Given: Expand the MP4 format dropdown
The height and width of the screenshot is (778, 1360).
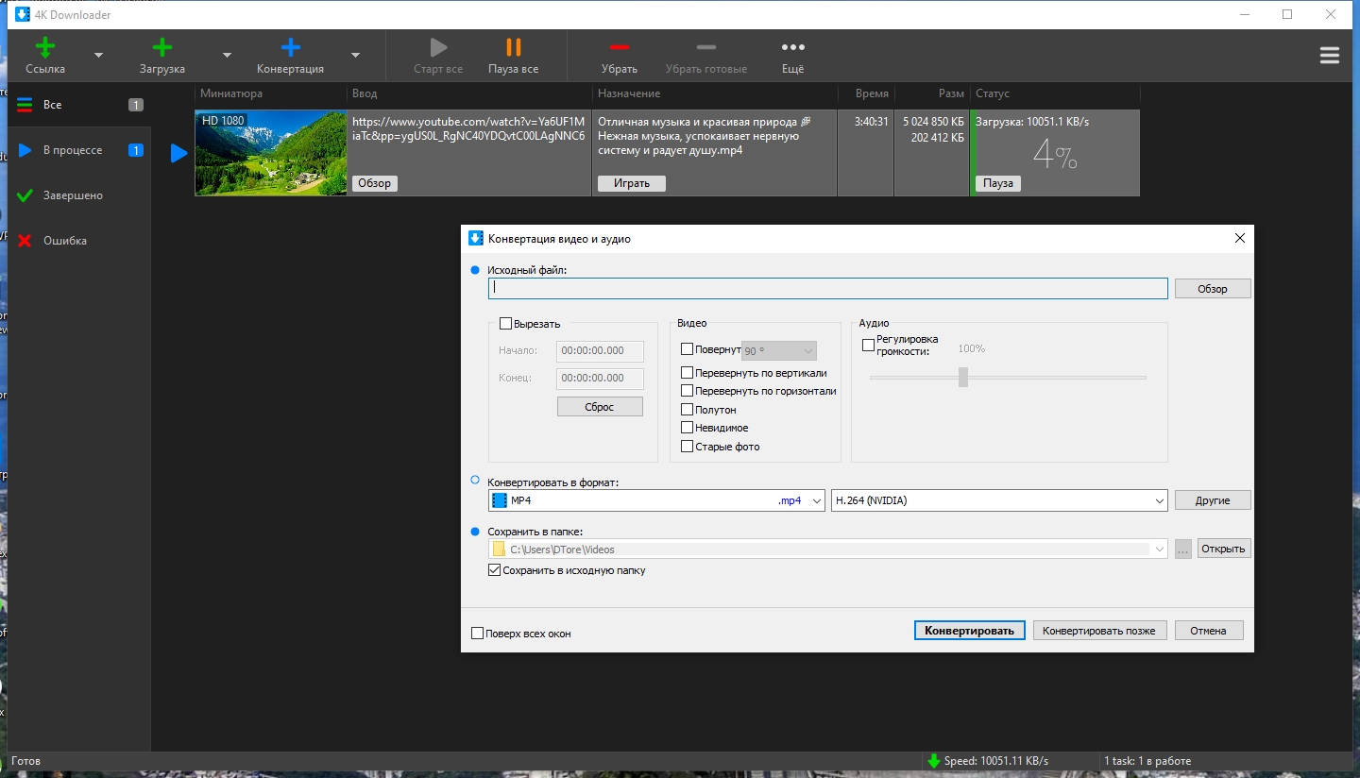Looking at the screenshot, I should pyautogui.click(x=817, y=500).
